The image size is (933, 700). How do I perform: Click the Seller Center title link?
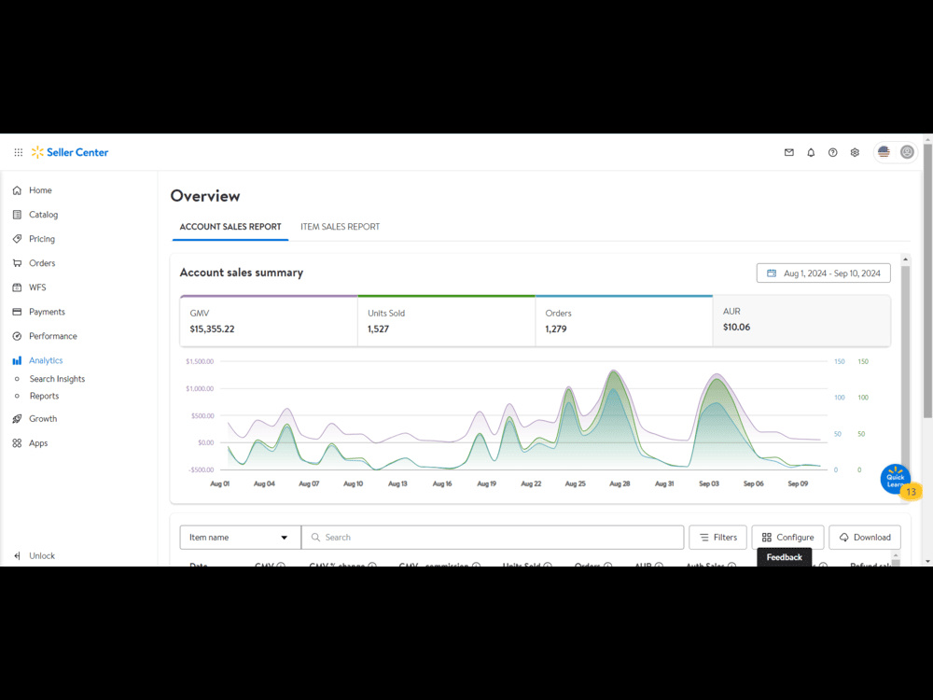(77, 152)
